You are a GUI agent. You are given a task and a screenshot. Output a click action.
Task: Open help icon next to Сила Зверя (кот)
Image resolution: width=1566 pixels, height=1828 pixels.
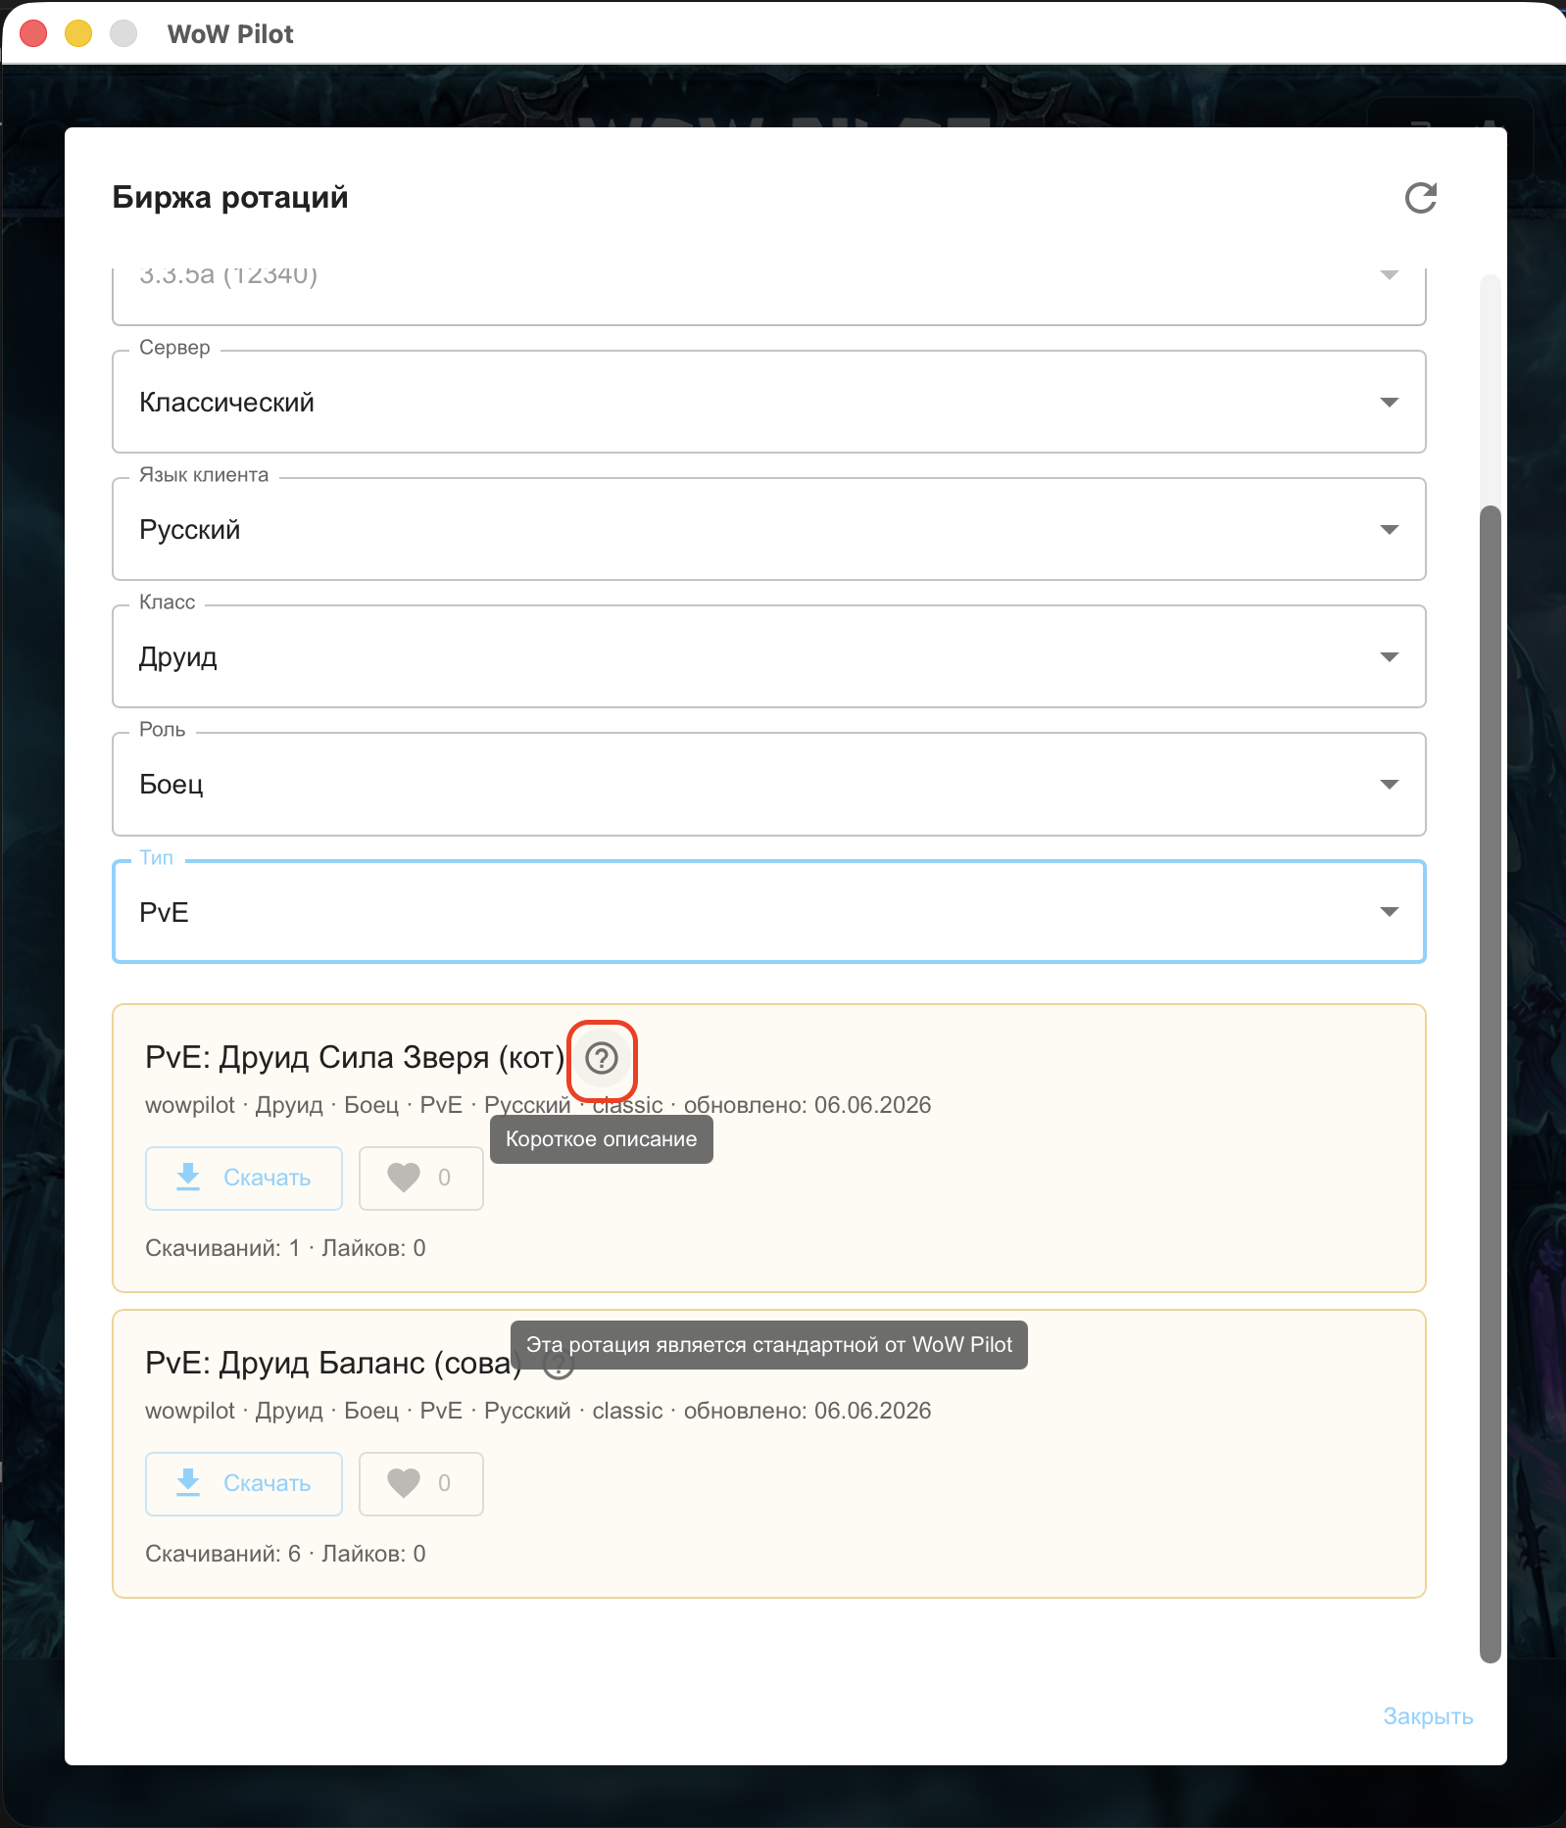(602, 1058)
